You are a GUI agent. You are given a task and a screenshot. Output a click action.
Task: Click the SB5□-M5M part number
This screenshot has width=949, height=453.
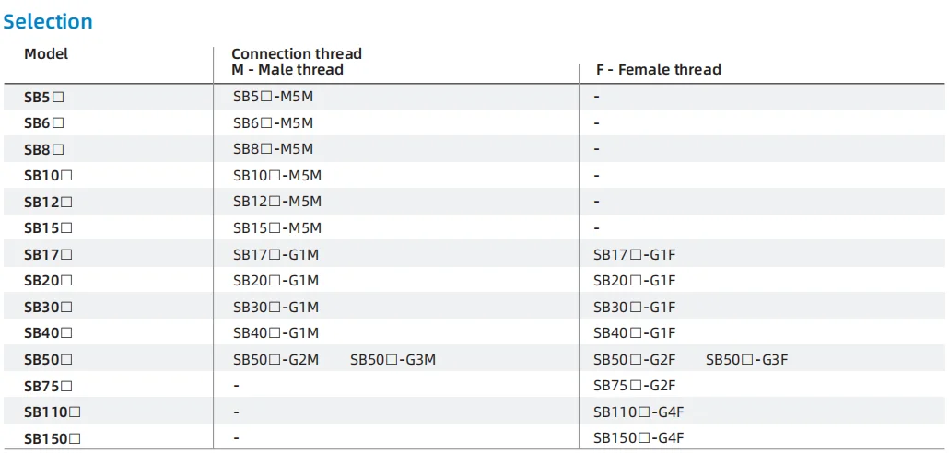(274, 97)
